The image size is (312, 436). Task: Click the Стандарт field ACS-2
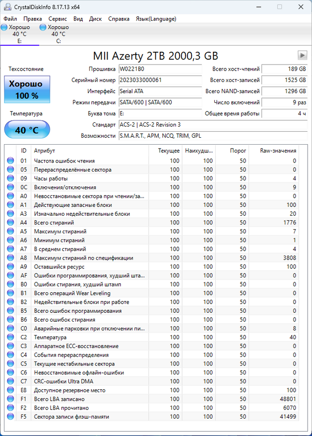213,125
